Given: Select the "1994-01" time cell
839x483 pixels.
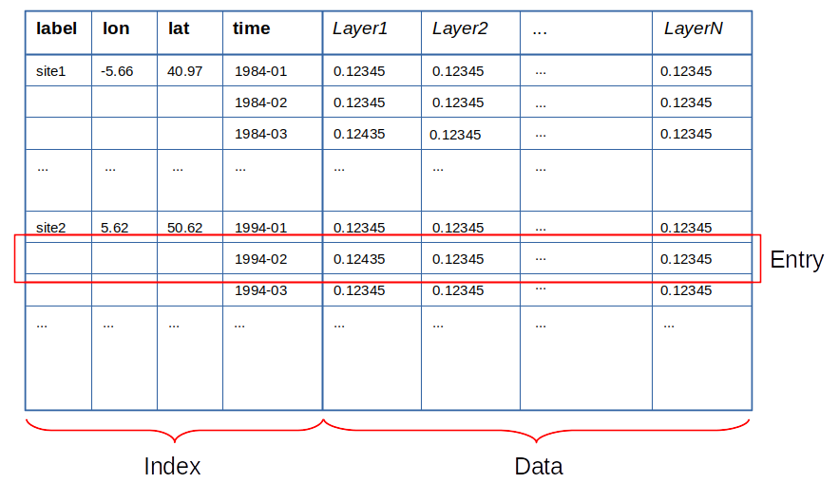Looking at the screenshot, I should [260, 228].
